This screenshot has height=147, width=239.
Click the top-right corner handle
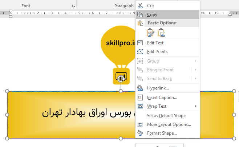234,91
